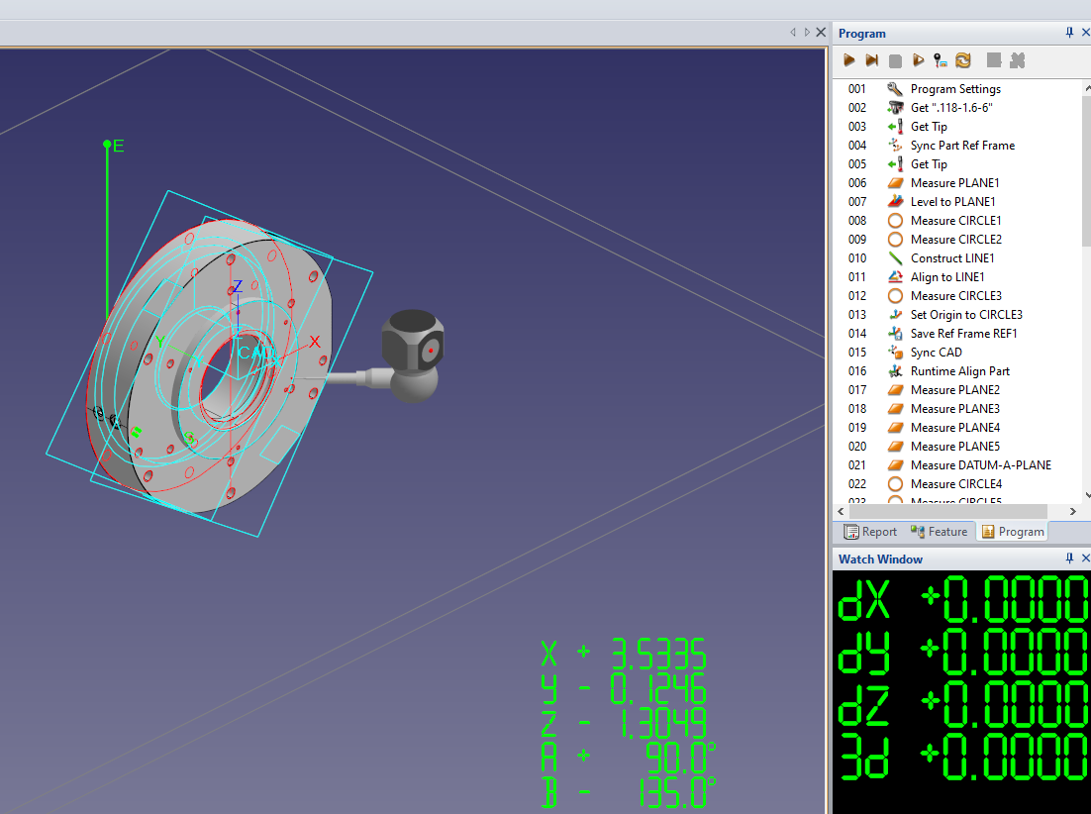
Task: Click the step-to-next program icon
Action: click(871, 60)
